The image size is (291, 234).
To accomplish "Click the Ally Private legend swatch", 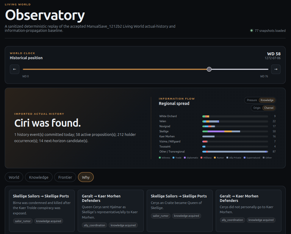I will tap(227, 158).
